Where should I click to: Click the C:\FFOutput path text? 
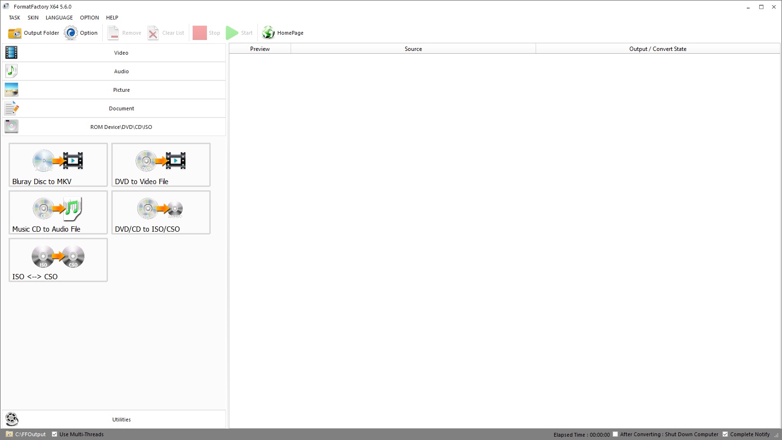[x=30, y=434]
